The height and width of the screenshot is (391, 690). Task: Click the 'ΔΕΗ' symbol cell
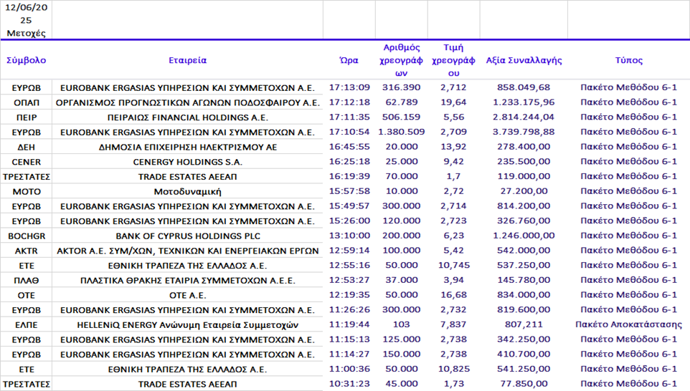(x=27, y=147)
